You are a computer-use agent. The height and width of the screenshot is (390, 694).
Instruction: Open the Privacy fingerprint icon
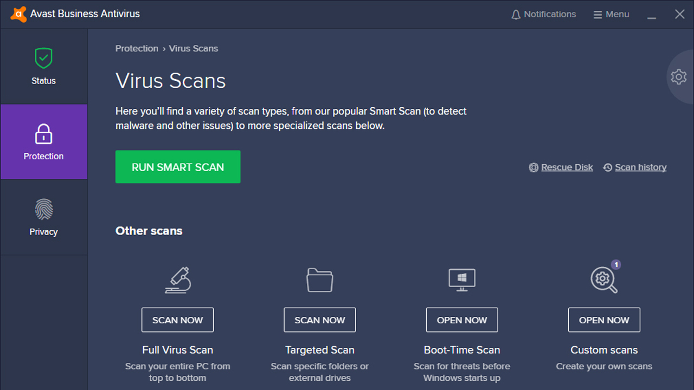(x=43, y=209)
